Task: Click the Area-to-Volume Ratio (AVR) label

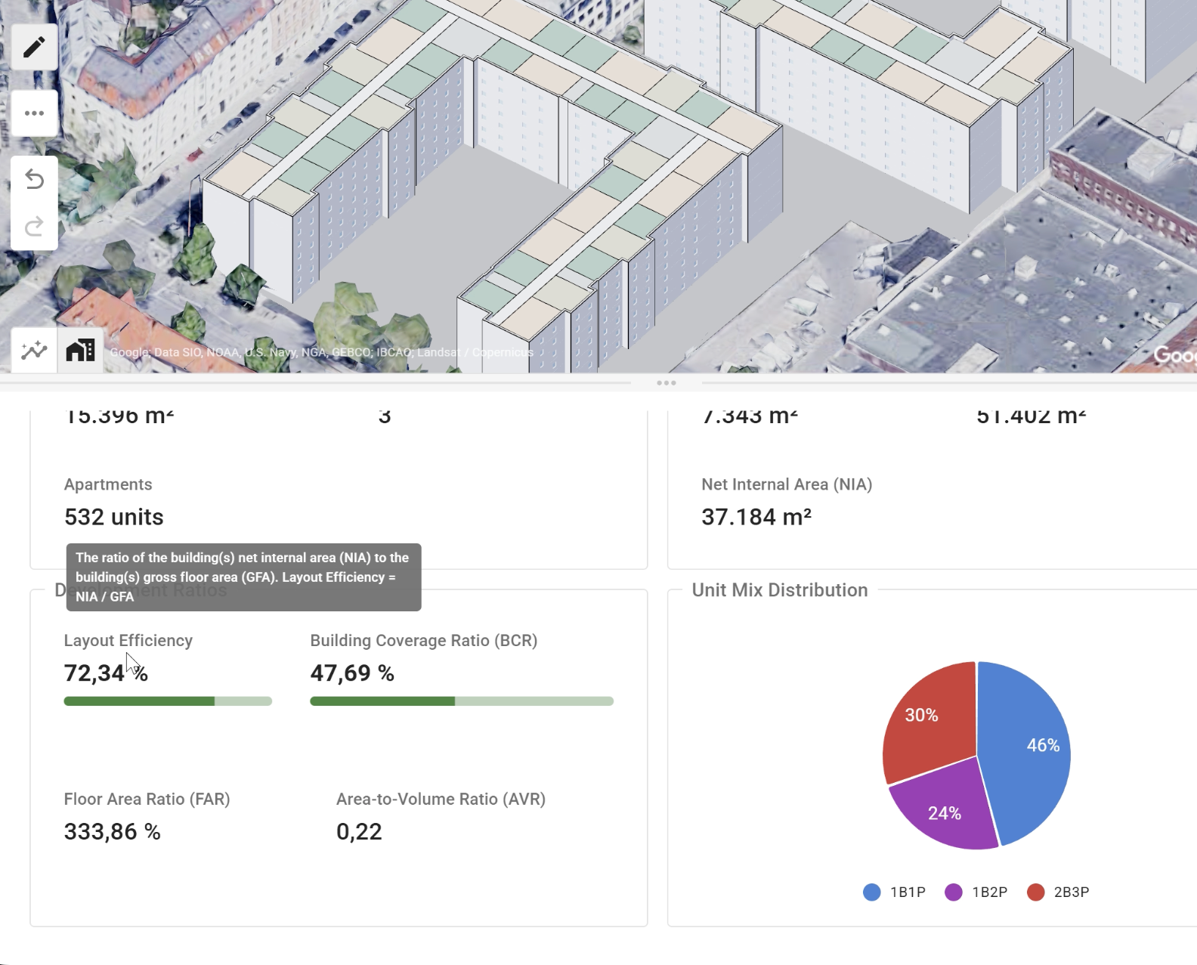Action: tap(441, 800)
